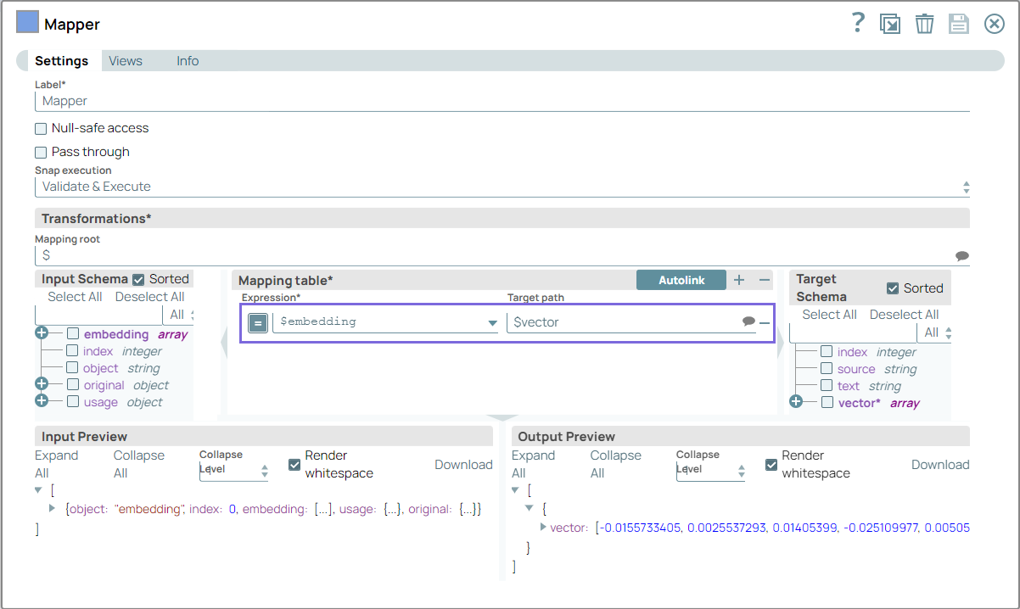Open the $embedding expression suggestion dropdown

492,322
